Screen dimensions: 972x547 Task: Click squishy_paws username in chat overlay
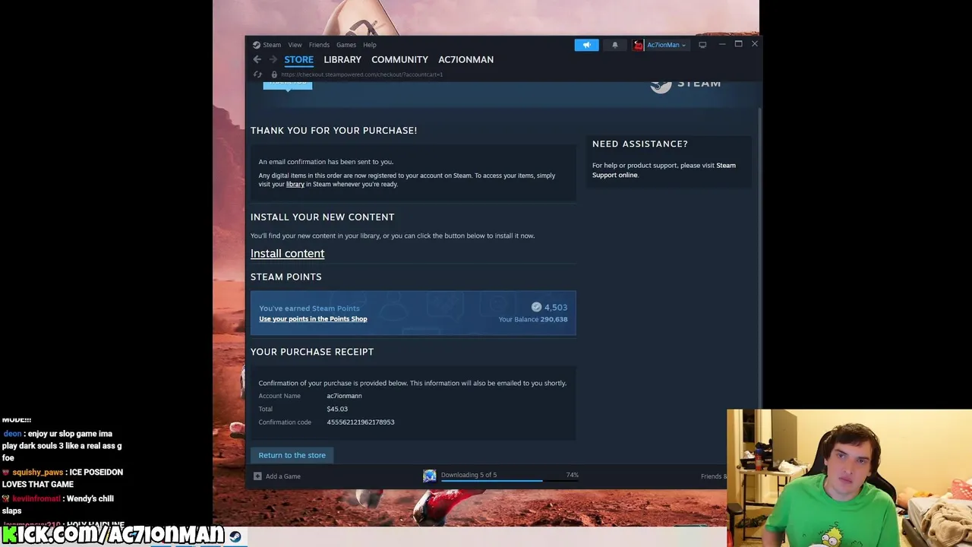tap(37, 472)
